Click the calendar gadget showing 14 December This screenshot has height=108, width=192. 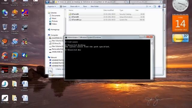coord(181,23)
